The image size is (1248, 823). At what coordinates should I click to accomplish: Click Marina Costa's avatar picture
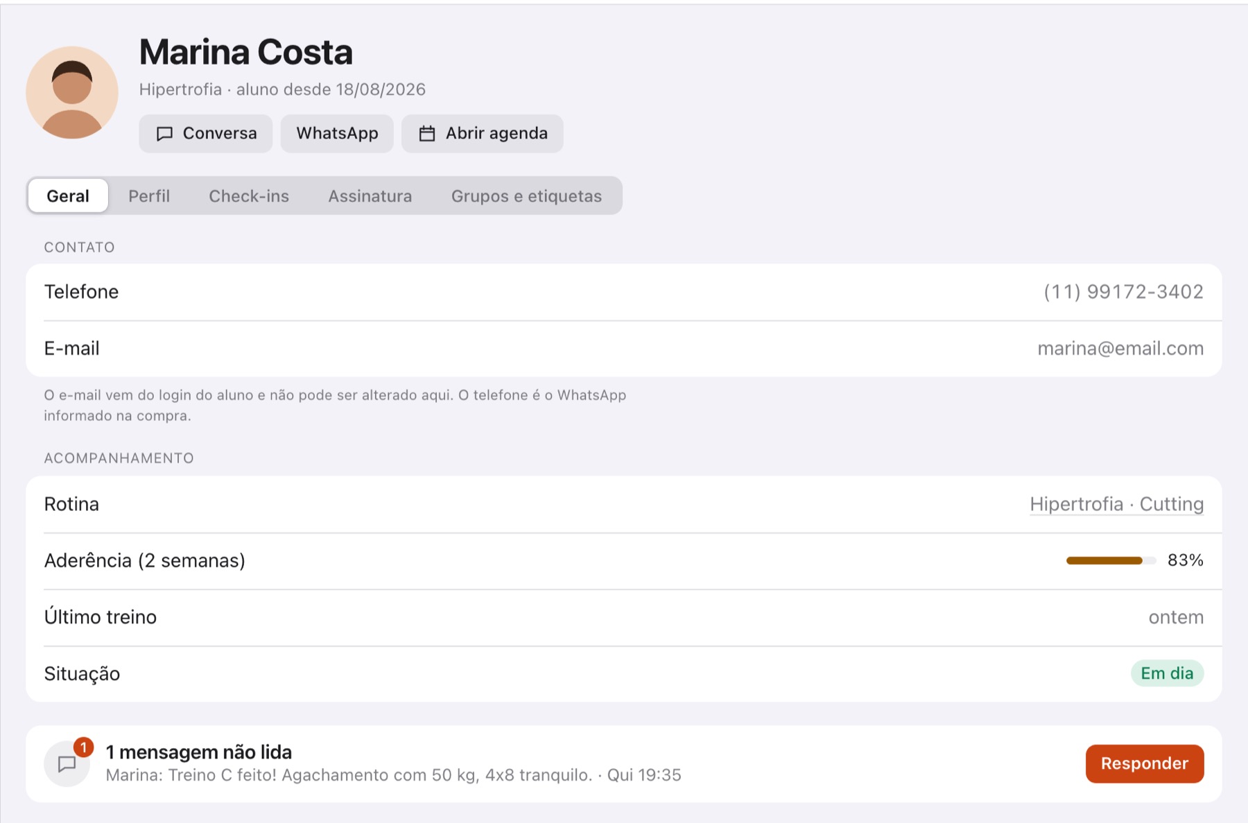[72, 92]
